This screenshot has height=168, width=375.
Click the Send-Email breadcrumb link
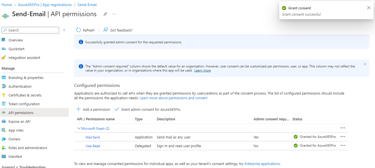87,5
